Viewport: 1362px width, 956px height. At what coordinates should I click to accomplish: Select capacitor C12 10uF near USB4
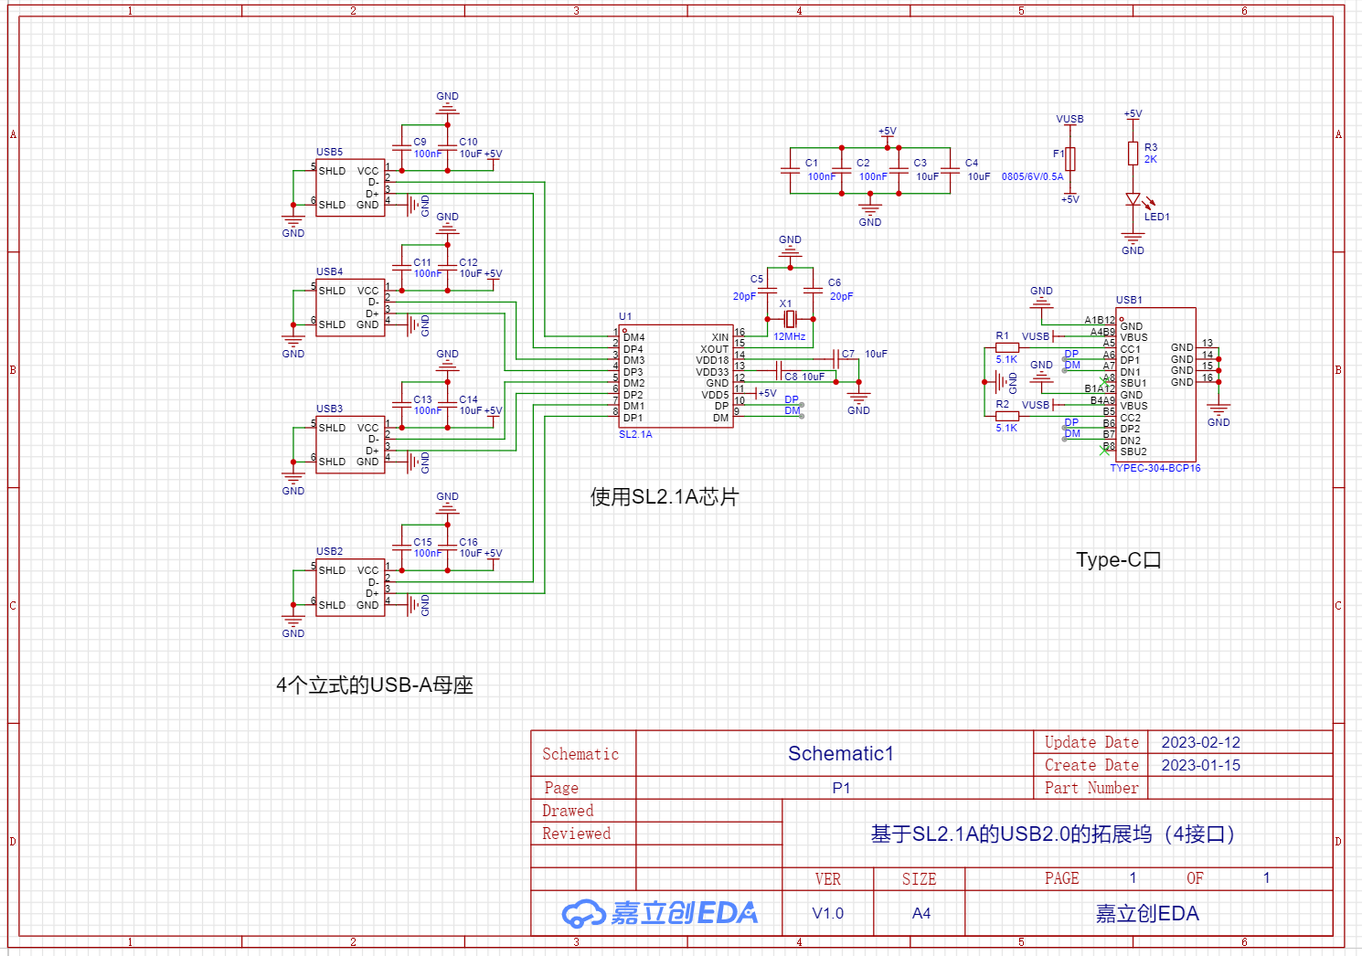[x=447, y=267]
